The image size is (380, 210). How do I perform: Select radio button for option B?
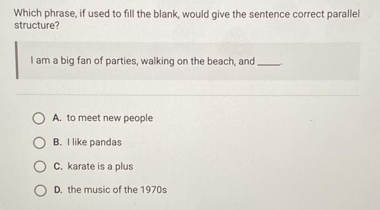(x=39, y=143)
